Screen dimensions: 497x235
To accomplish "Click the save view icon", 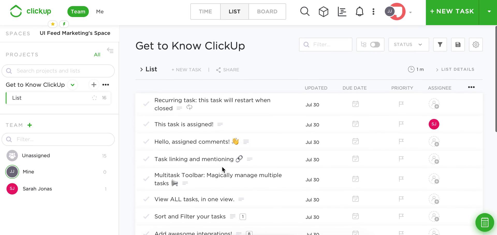I will [458, 44].
